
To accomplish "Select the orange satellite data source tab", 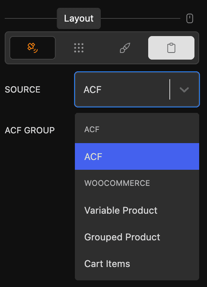I will [33, 48].
